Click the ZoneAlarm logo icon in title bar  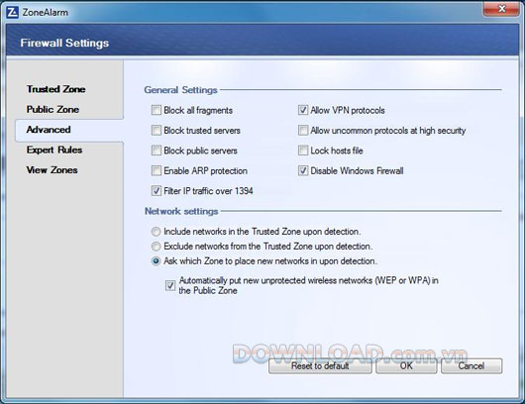pyautogui.click(x=13, y=13)
